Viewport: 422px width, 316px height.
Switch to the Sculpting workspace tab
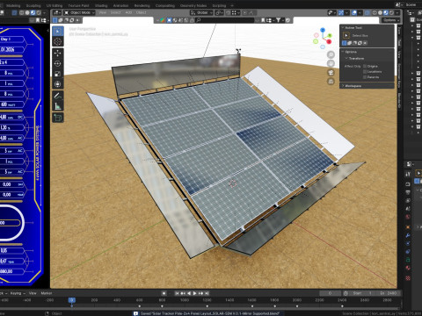tap(33, 5)
